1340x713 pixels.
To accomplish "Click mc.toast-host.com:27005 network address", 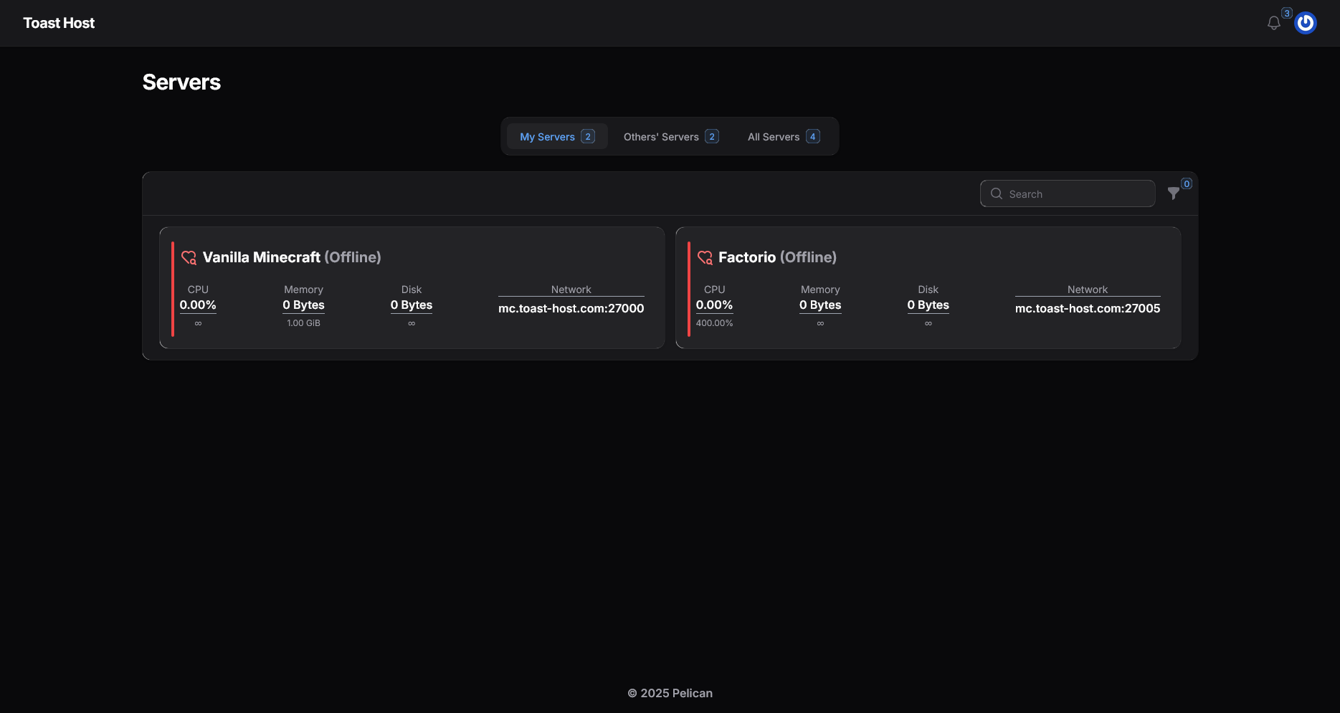I will 1087,308.
